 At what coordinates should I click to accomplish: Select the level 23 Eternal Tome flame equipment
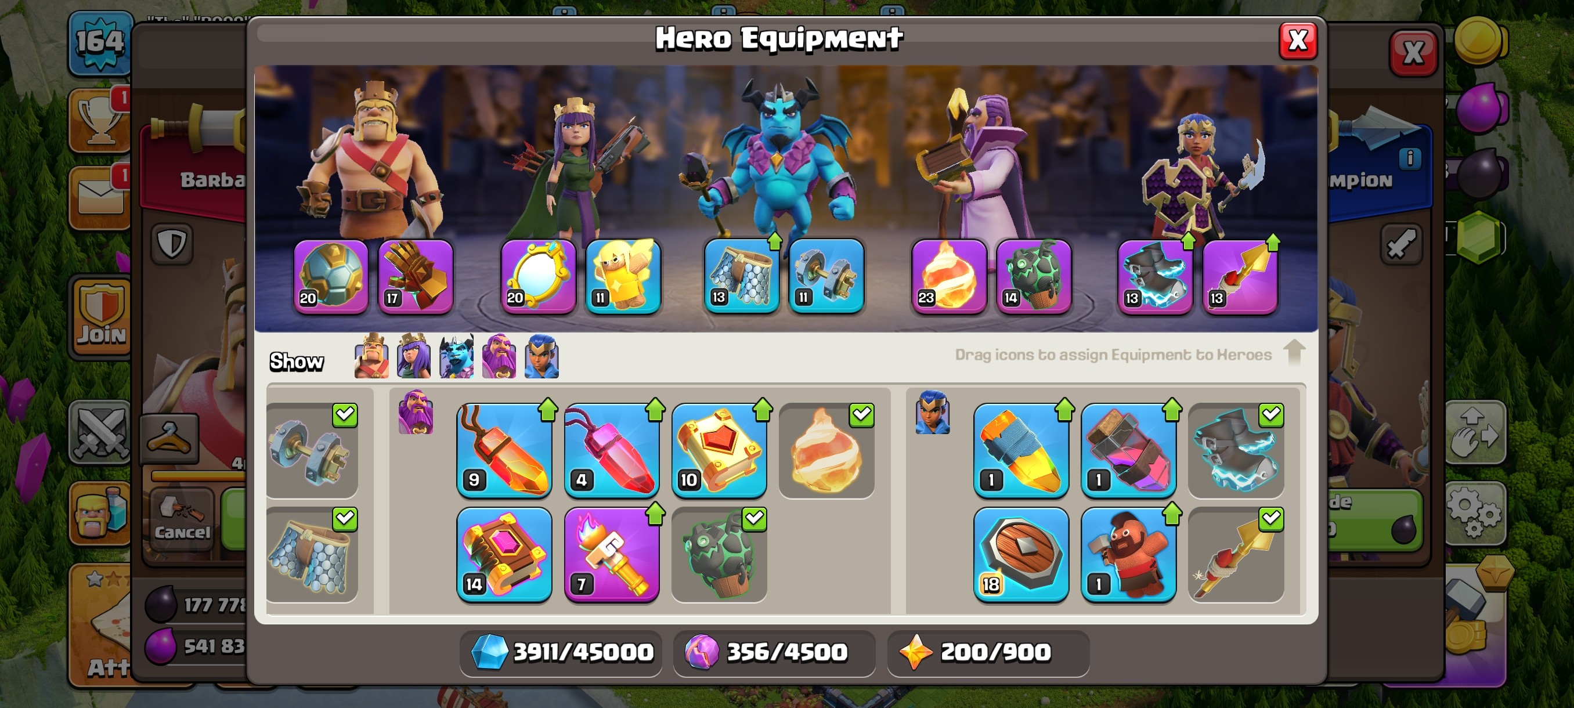(948, 276)
